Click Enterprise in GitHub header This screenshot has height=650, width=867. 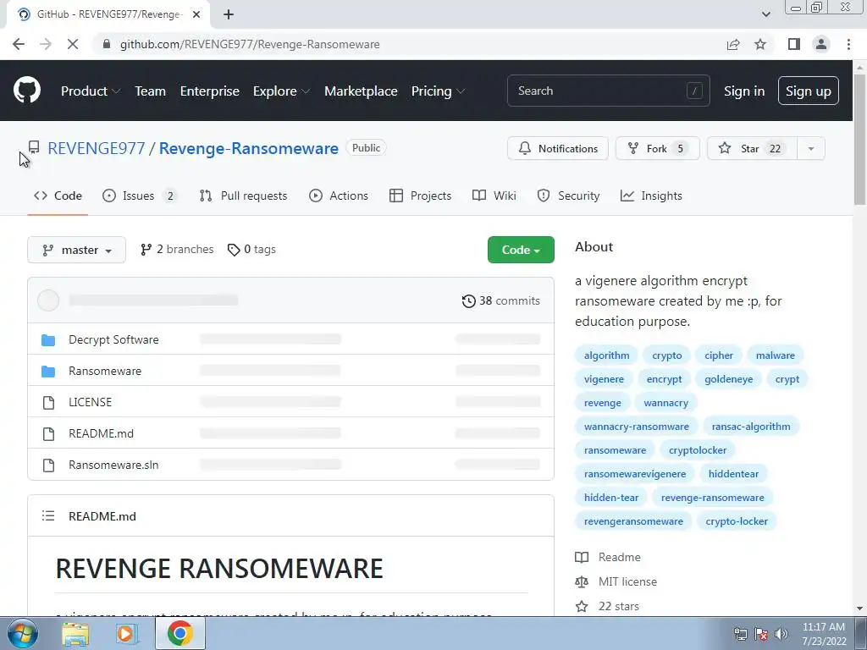point(210,91)
